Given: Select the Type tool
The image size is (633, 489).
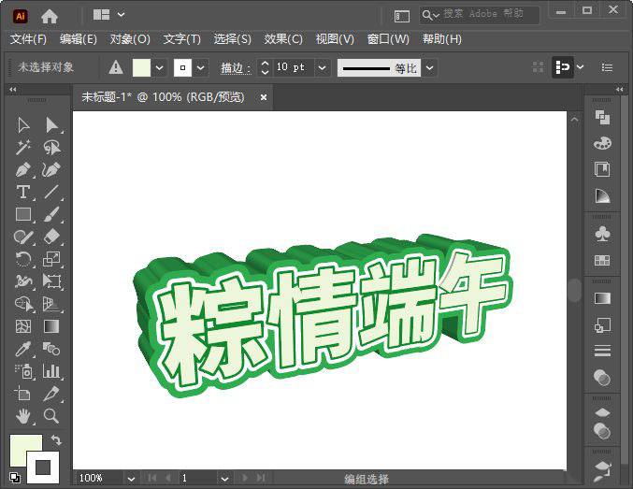Looking at the screenshot, I should 23,193.
